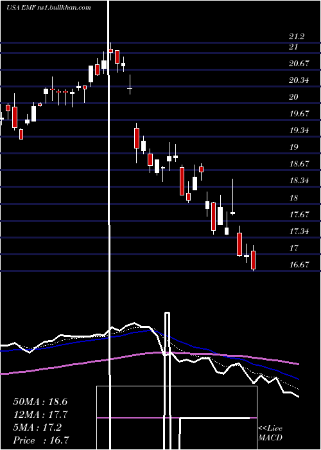Click the 20.67 price axis label
321x450 pixels.
pyautogui.click(x=299, y=64)
